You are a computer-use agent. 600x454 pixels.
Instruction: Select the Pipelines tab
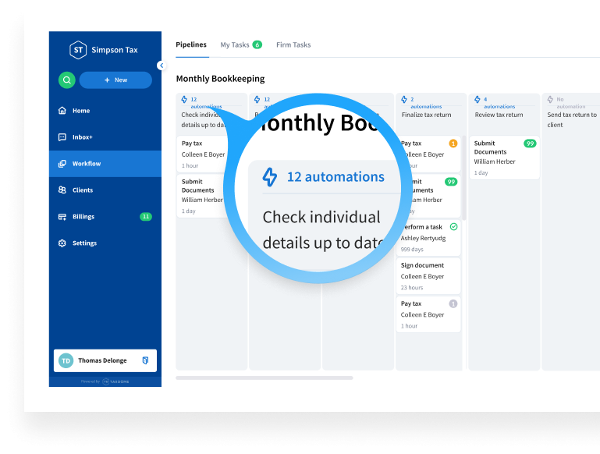coord(191,44)
